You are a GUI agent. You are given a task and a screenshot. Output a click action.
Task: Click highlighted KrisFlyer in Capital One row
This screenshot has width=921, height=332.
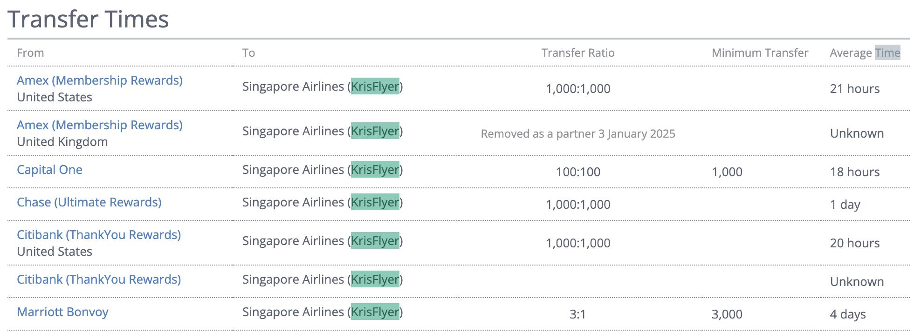click(x=375, y=170)
